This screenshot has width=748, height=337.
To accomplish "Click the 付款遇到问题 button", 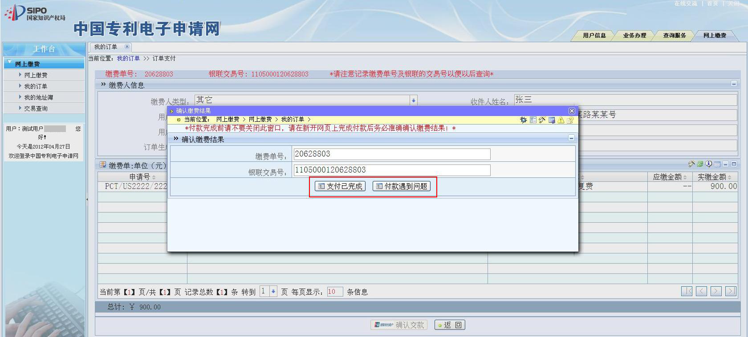I will [x=402, y=186].
